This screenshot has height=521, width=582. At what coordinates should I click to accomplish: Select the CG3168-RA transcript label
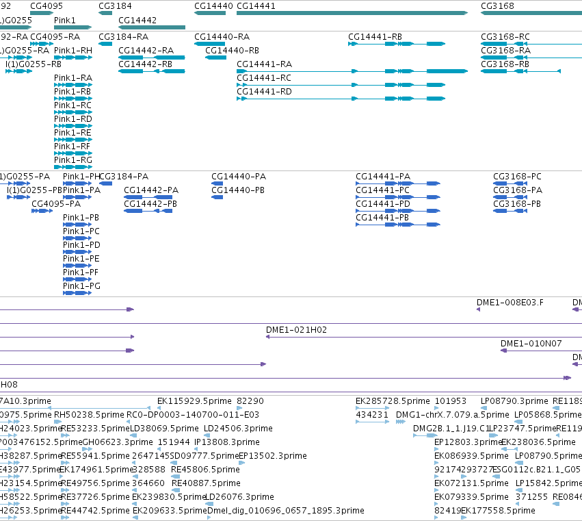coord(506,51)
